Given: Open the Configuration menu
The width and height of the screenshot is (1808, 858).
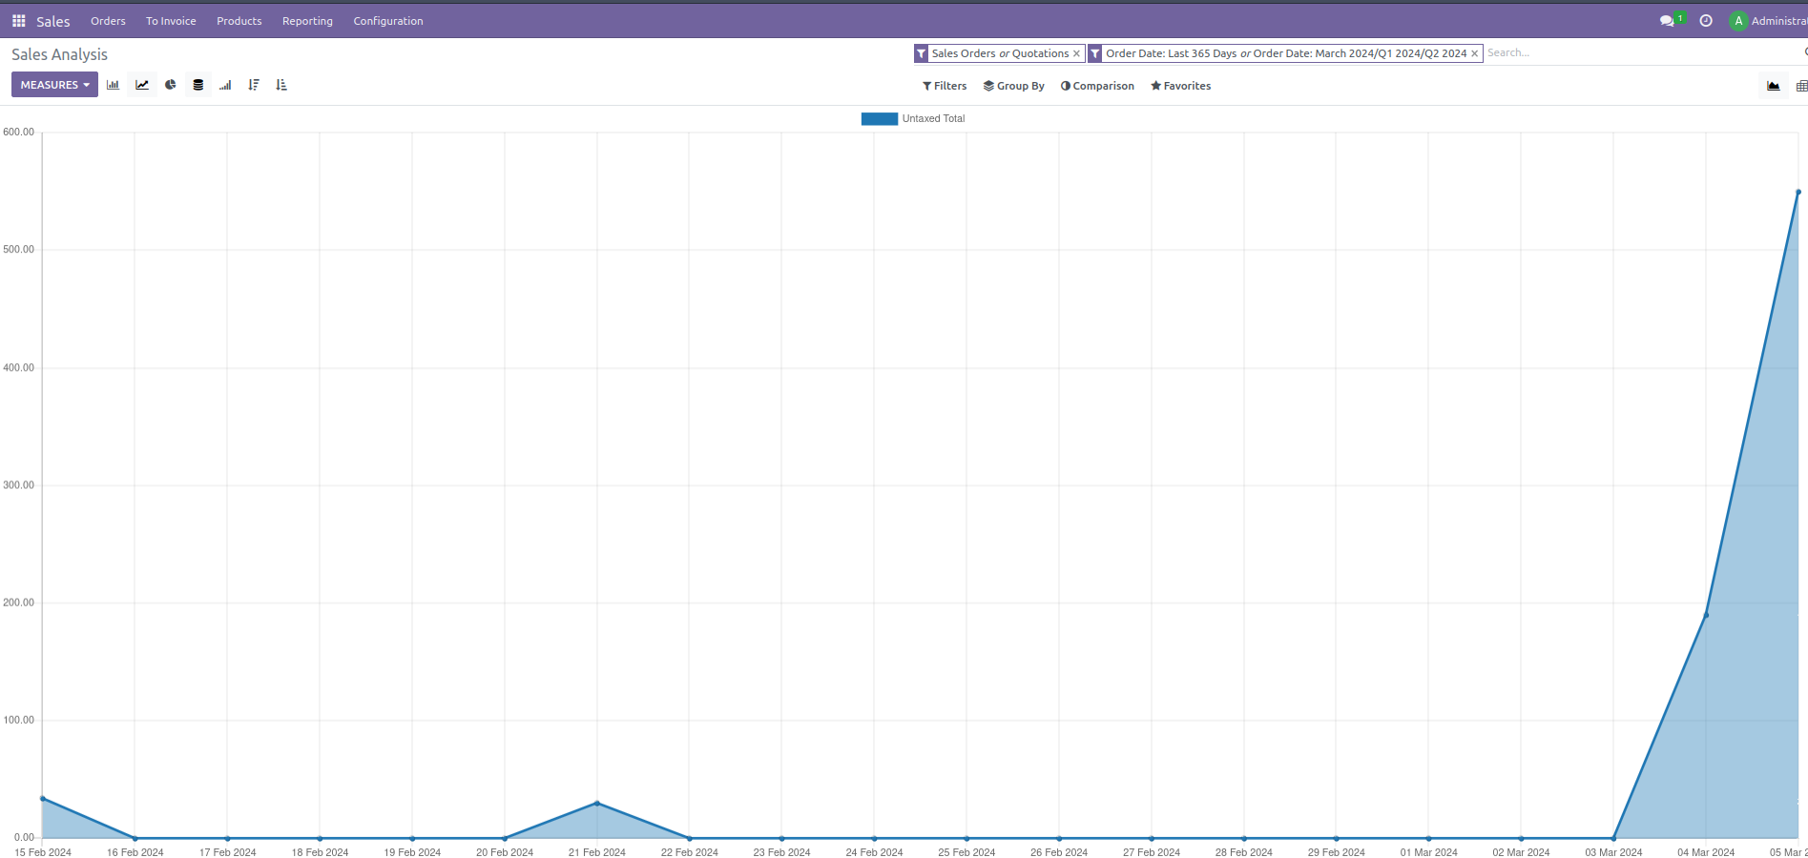Looking at the screenshot, I should [388, 21].
